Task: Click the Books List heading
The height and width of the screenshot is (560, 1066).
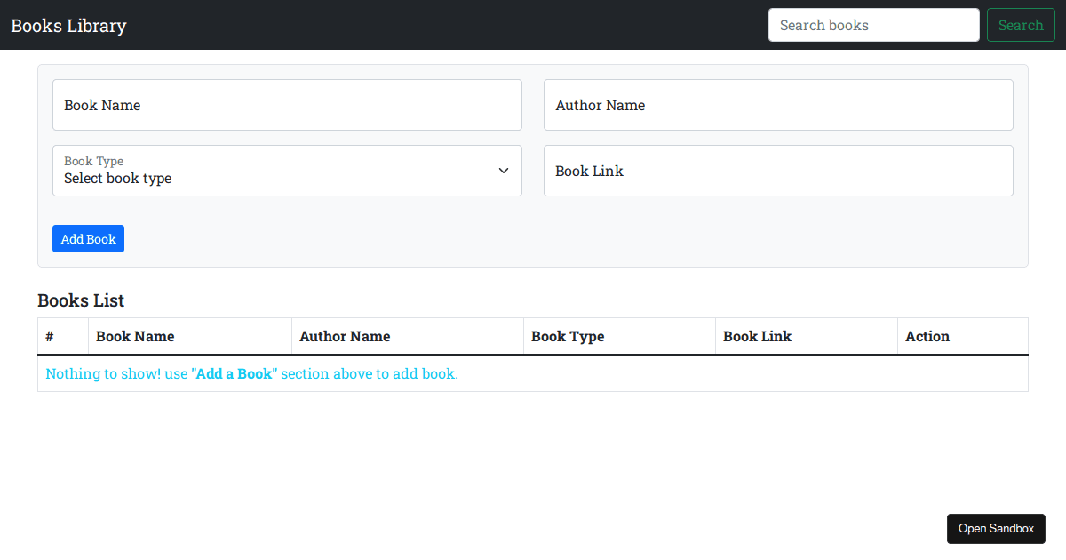Action: pos(81,300)
